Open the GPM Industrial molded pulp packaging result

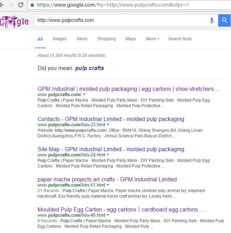[x=129, y=89]
